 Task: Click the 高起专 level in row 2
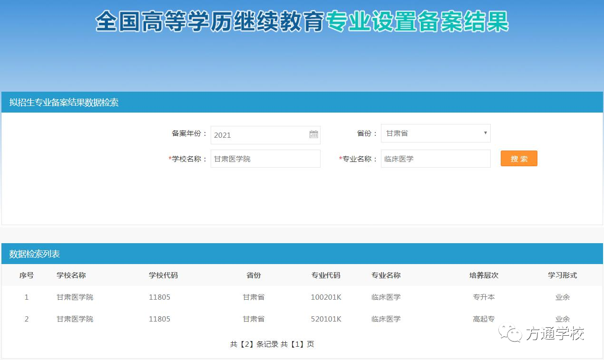click(484, 319)
